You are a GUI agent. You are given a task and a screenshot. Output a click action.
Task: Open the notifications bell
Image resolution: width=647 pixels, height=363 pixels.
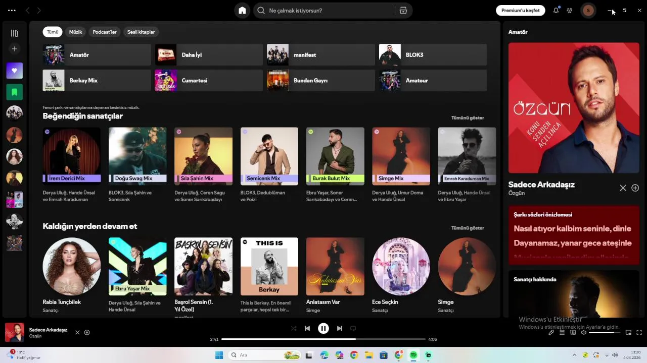tap(556, 10)
